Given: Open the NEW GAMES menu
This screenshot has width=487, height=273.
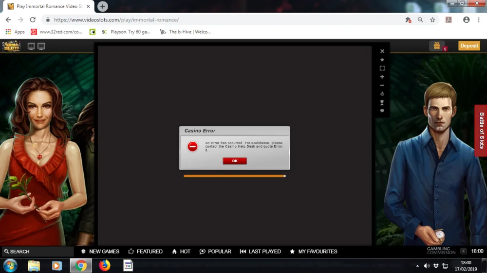Looking at the screenshot, I should click(100, 251).
